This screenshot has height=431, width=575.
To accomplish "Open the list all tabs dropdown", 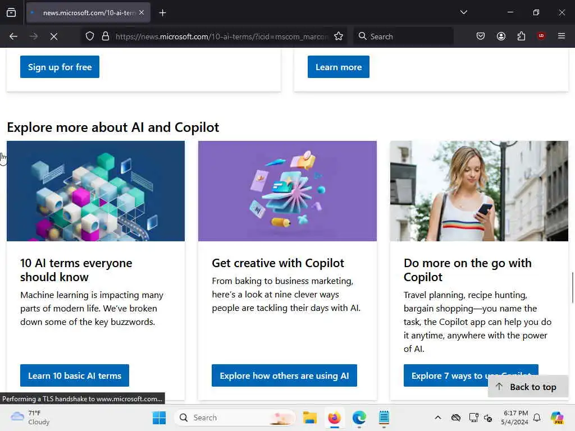I will tap(463, 12).
